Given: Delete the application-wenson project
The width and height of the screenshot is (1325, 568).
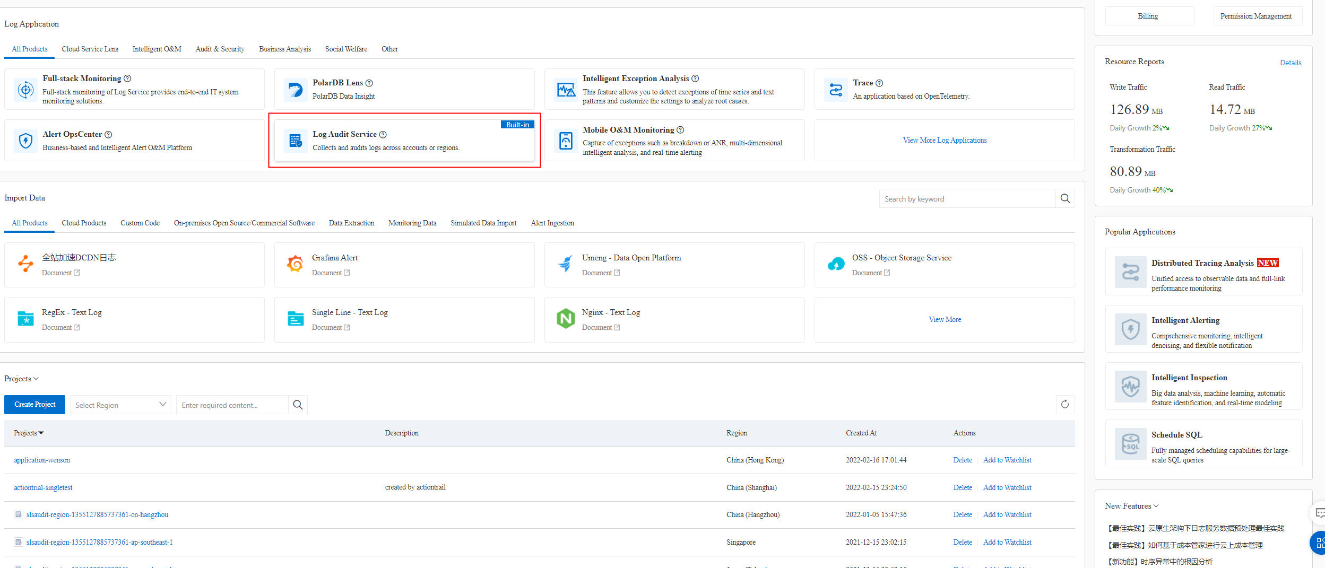Looking at the screenshot, I should coord(963,460).
